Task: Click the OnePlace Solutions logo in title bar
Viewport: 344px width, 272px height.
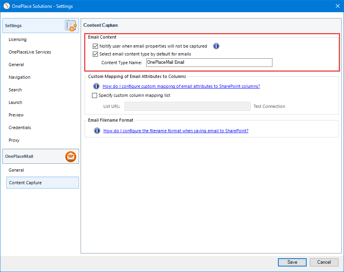Action: coord(7,6)
